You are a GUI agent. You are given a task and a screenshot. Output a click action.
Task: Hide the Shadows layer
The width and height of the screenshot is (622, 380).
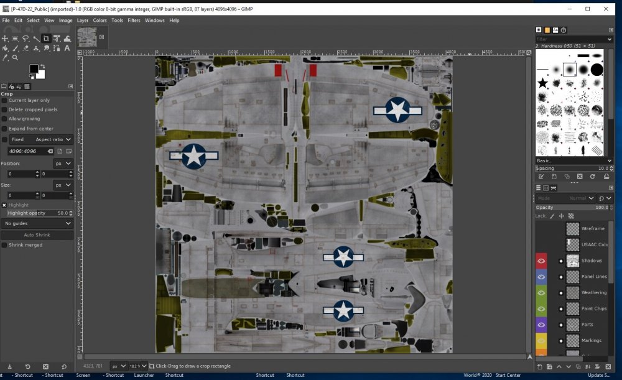(x=542, y=261)
